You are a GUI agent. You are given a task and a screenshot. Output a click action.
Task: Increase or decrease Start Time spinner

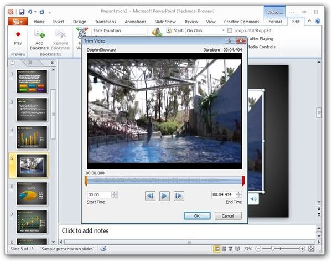point(115,194)
